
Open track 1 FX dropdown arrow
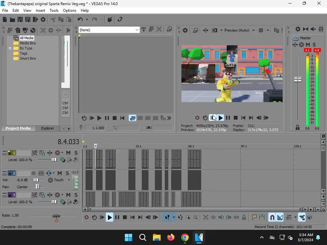62,153
